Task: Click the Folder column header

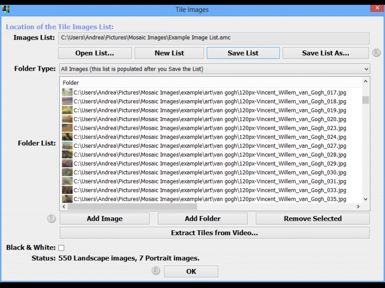Action: point(71,83)
